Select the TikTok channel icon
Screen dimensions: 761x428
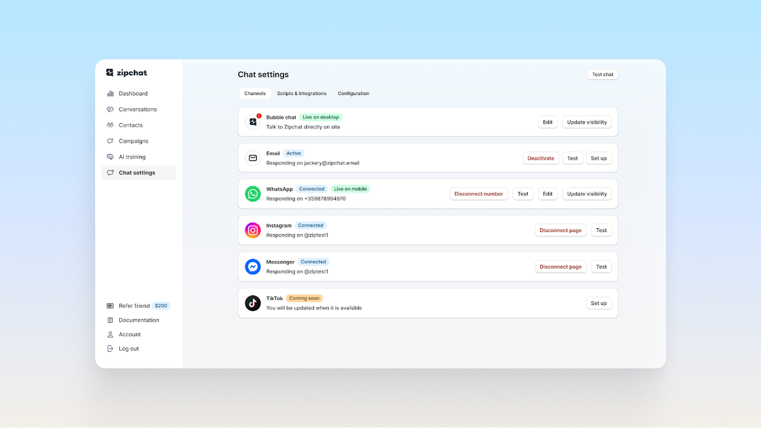tap(252, 303)
